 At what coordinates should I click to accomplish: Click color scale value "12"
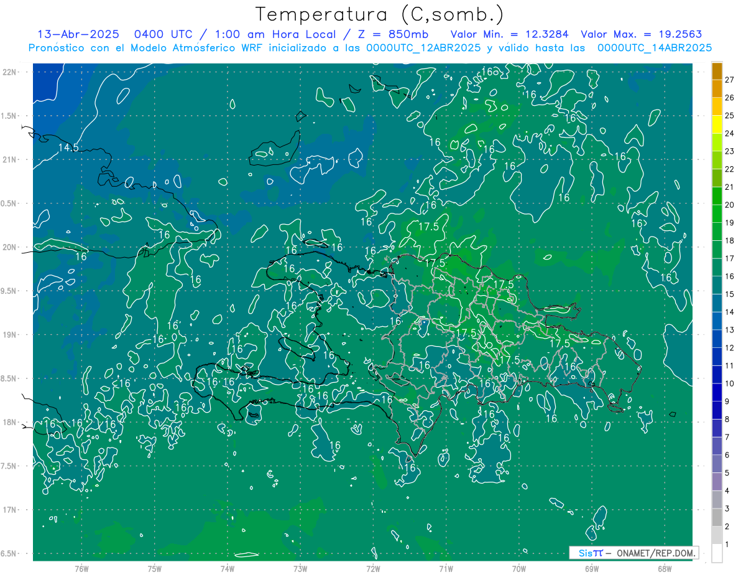click(730, 348)
